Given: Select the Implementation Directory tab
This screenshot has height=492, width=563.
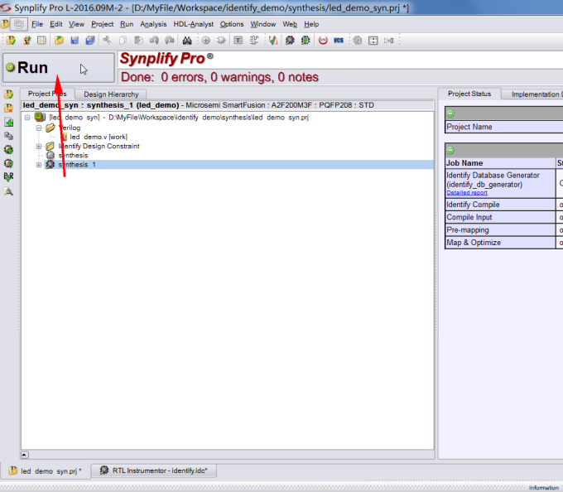Looking at the screenshot, I should tap(533, 94).
